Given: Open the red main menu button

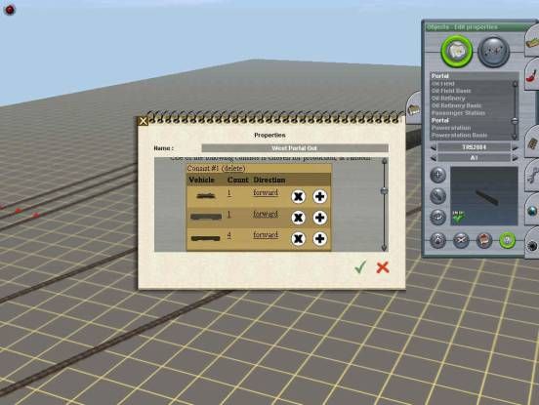Looking at the screenshot, I should pos(10,10).
